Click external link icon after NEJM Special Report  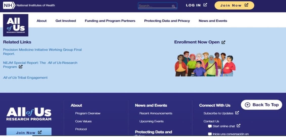21,67
